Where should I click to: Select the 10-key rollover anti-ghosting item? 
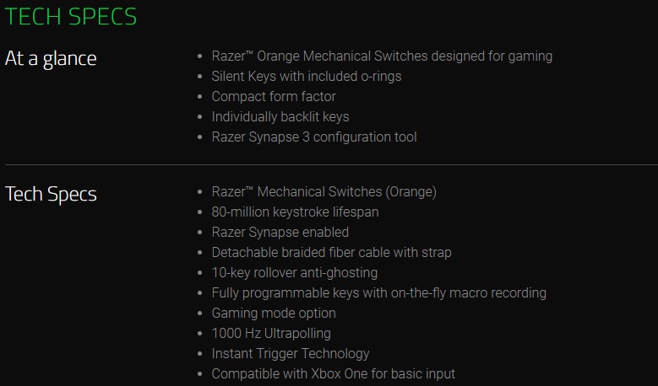[x=294, y=273]
